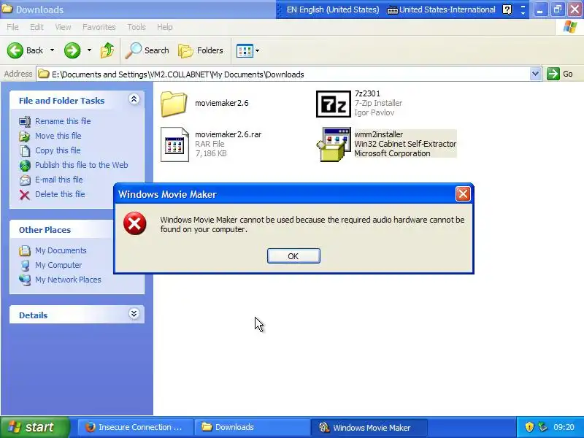Open My Computer in Other Places
Image resolution: width=584 pixels, height=438 pixels.
pos(58,265)
